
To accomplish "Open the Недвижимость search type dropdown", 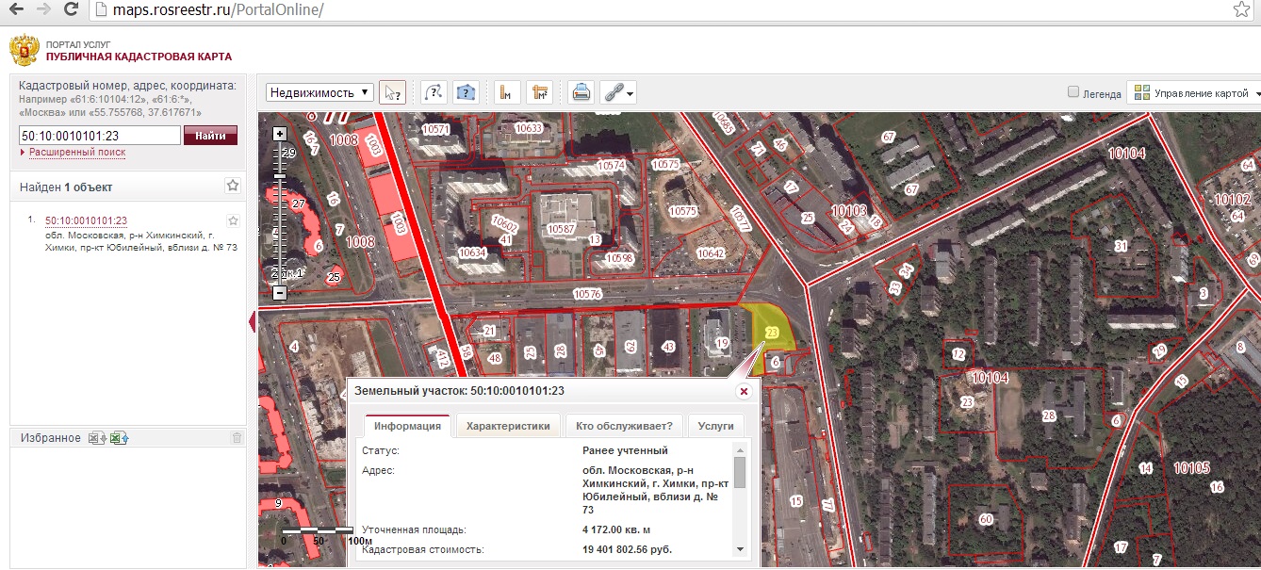I will [320, 92].
